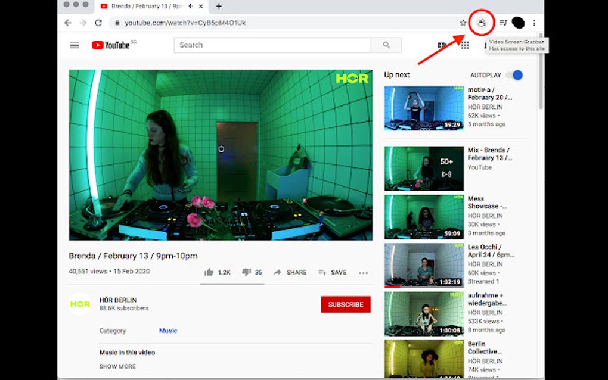Open the HÖR BERLIN channel name link
Viewport: 608px width, 380px height.
point(118,300)
